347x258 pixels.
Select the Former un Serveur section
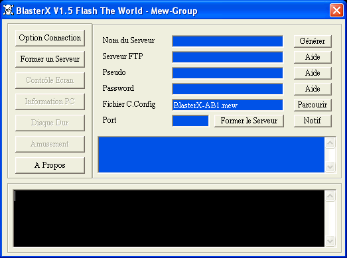point(50,59)
